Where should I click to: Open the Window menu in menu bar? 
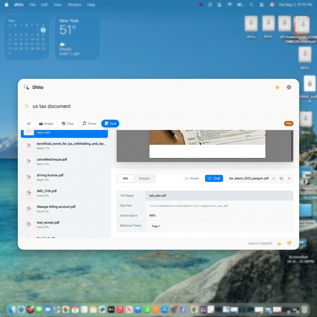[74, 5]
